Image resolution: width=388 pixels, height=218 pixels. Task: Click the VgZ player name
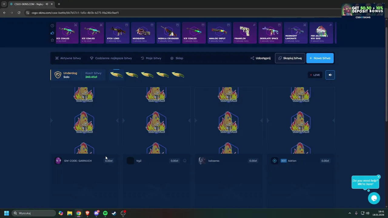pos(139,161)
